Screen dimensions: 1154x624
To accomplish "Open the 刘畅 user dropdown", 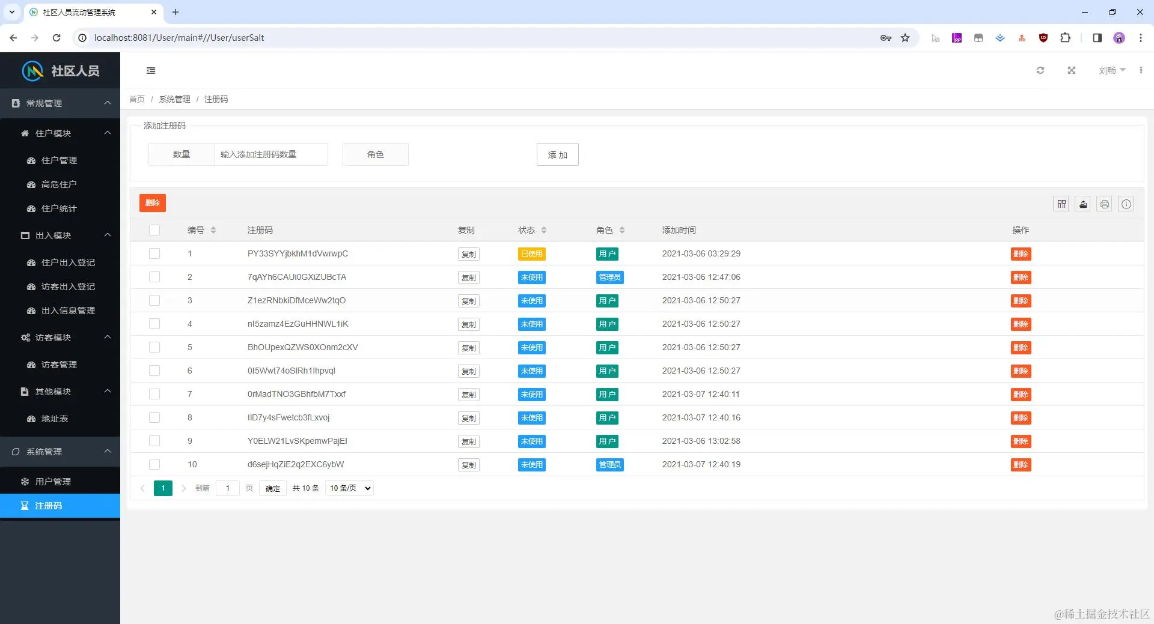I will (1112, 70).
